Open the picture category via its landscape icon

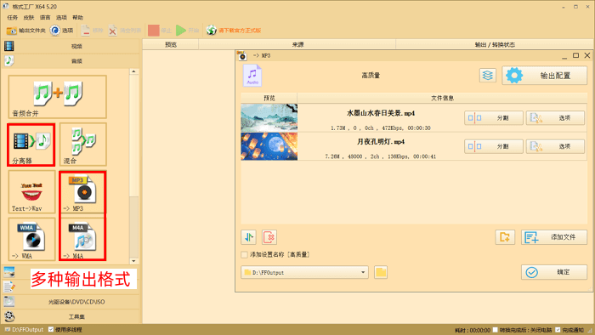click(x=9, y=272)
